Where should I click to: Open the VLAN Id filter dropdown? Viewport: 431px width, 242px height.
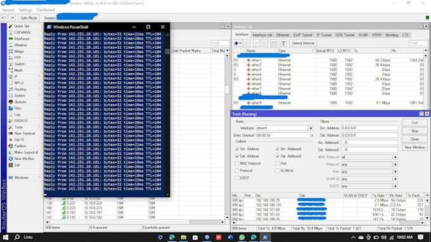396,179
